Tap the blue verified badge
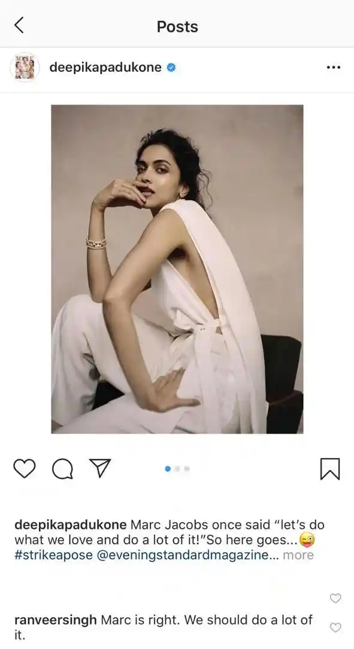The image size is (354, 649). coord(171,68)
